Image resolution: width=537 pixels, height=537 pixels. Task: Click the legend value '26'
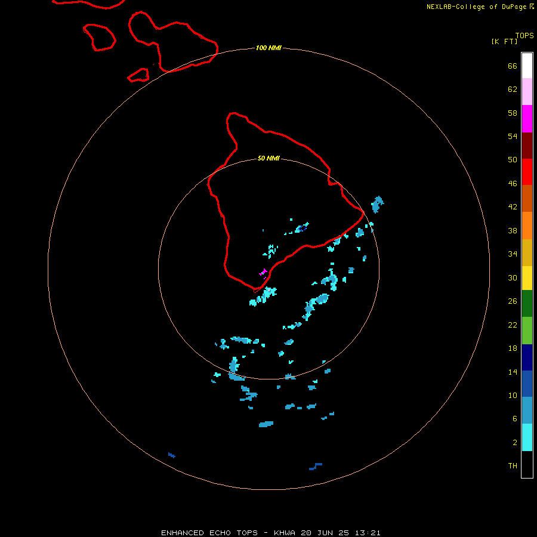pos(513,301)
